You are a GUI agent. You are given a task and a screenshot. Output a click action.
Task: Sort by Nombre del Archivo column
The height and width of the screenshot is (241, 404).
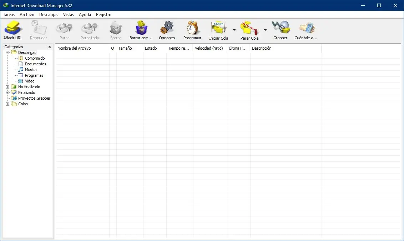point(82,48)
